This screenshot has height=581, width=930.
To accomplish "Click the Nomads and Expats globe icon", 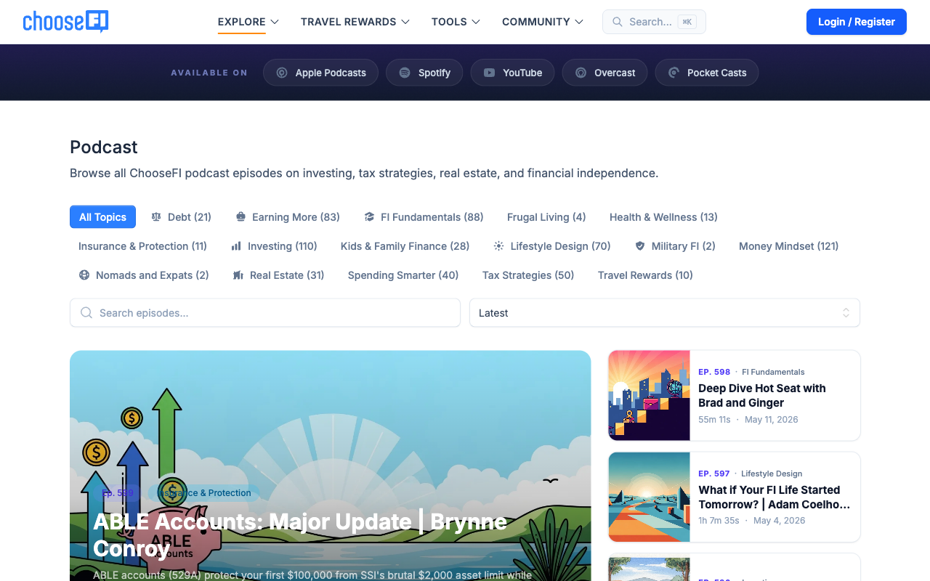I will [x=84, y=275].
